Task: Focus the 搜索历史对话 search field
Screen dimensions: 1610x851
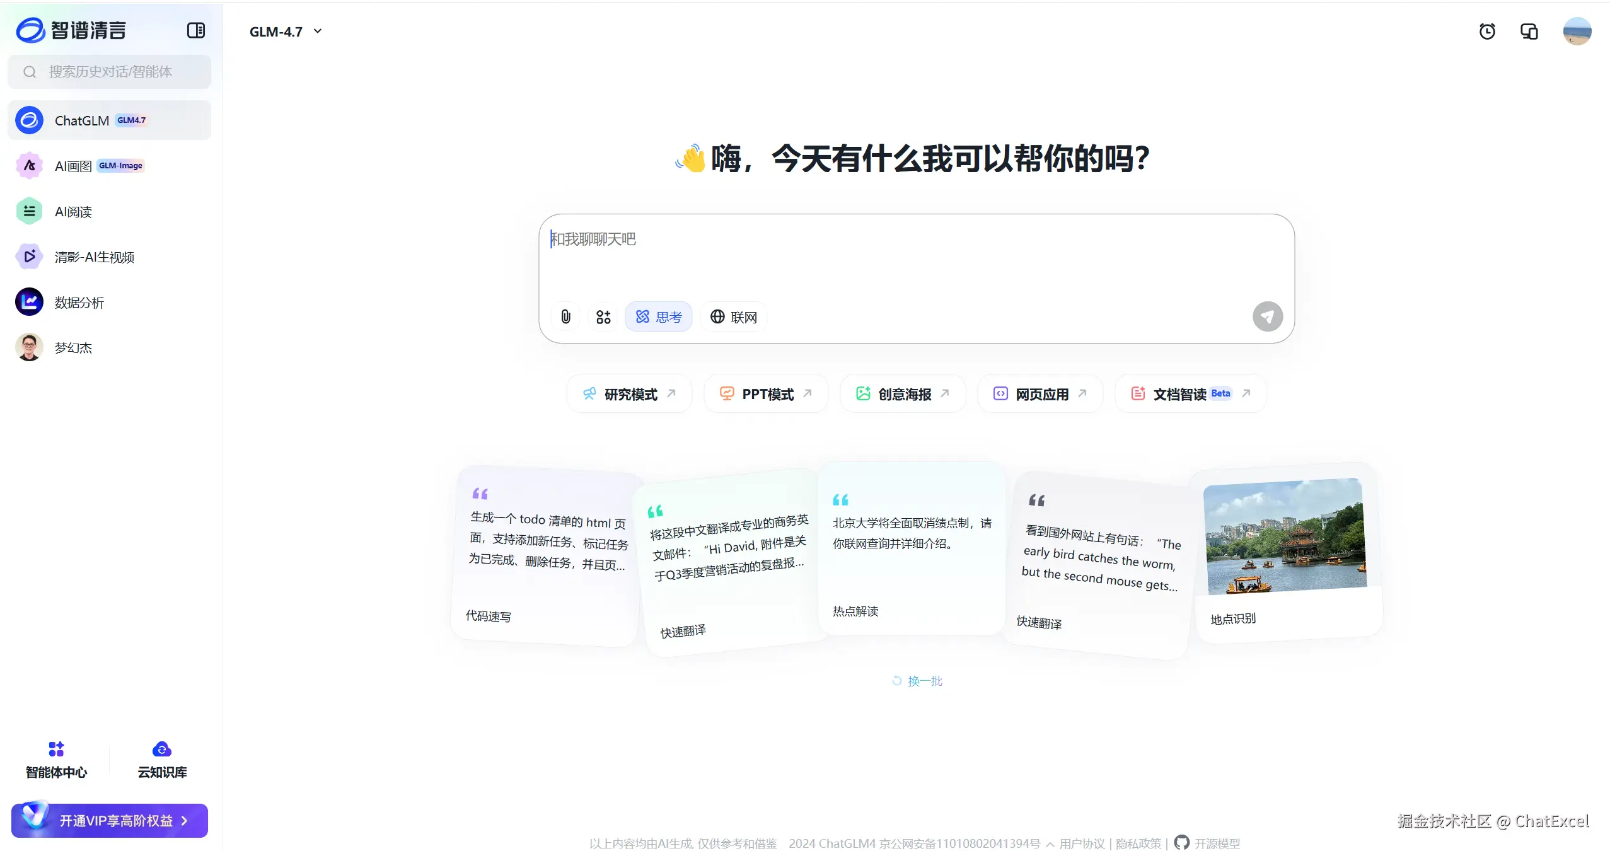Action: coord(110,72)
